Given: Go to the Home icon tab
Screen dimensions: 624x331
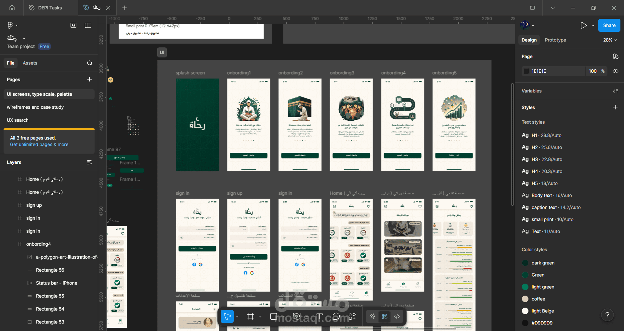Looking at the screenshot, I should click(x=12, y=8).
